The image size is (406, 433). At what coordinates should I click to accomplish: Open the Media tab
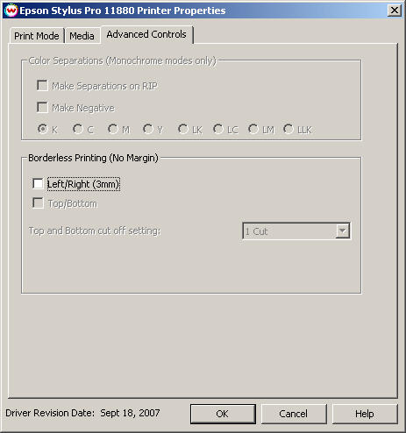point(82,36)
